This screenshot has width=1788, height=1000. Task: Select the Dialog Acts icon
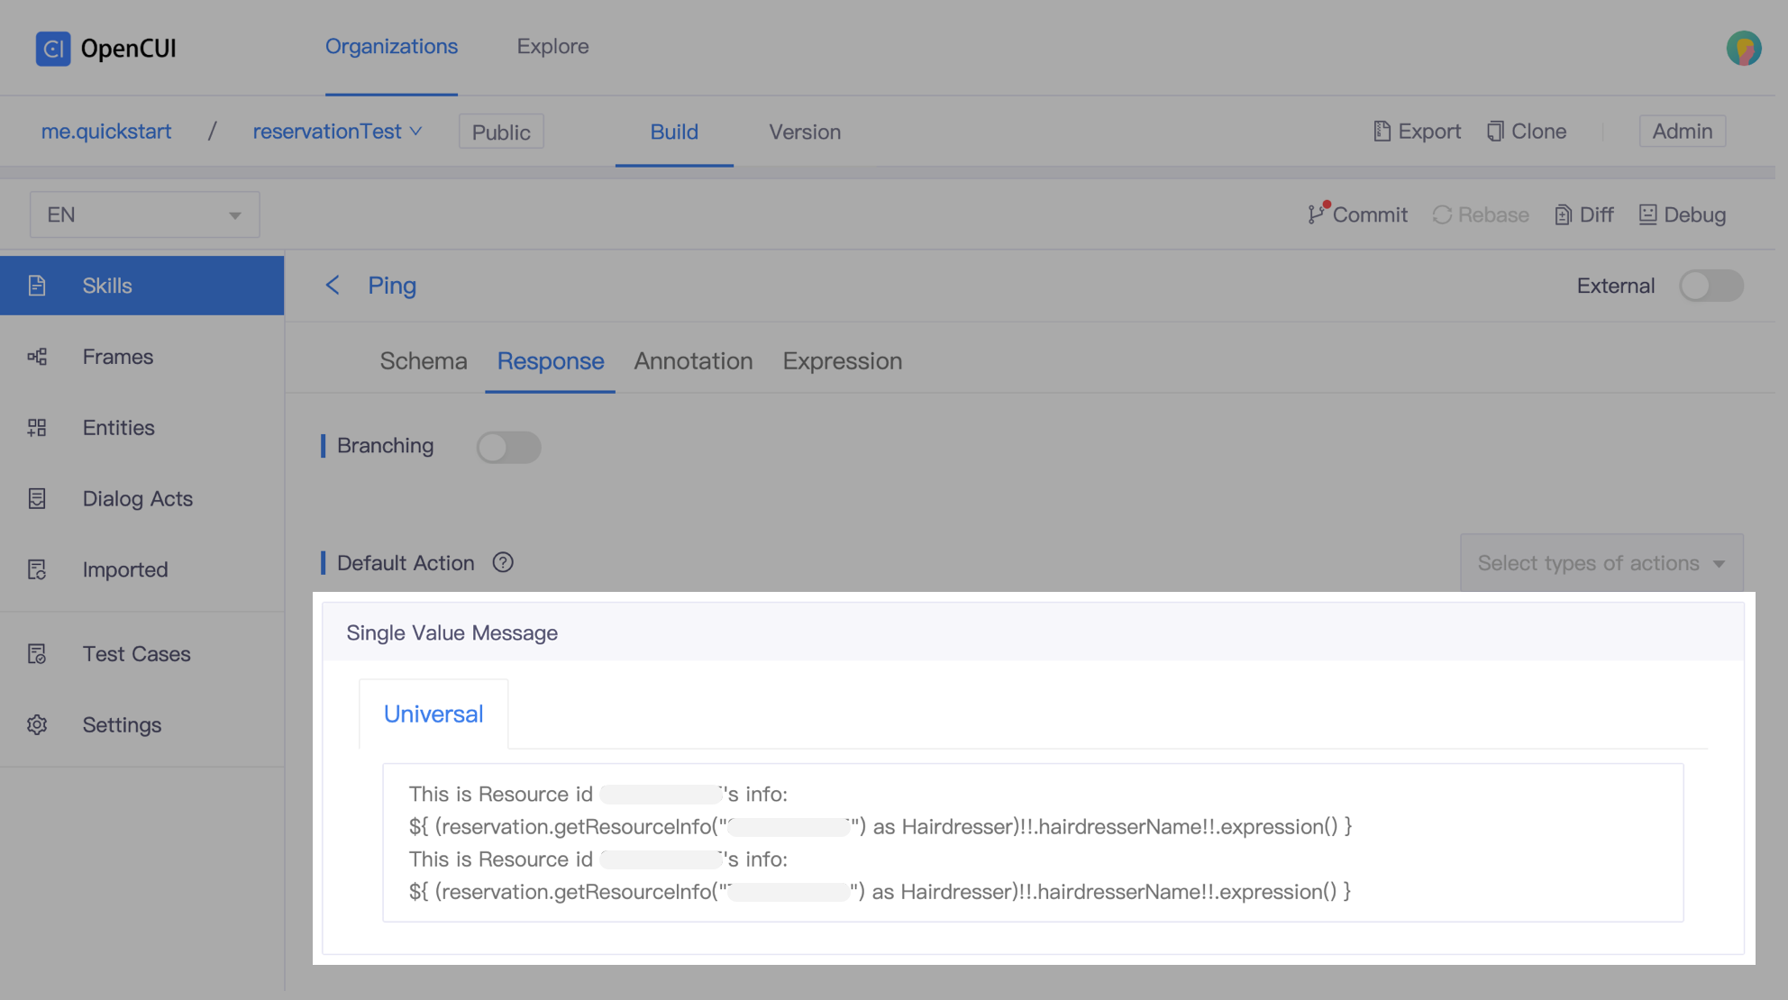coord(37,498)
